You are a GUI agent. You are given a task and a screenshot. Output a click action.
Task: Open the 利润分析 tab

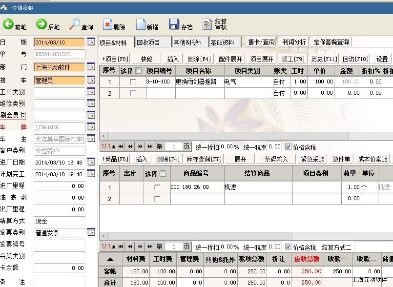294,42
